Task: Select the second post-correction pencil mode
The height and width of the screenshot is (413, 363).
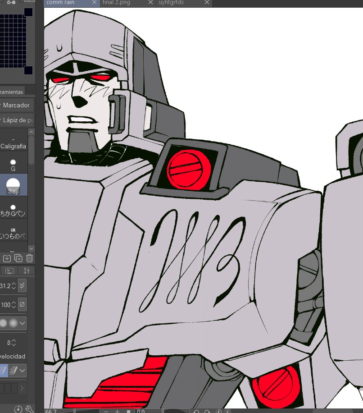Action: click(x=13, y=371)
